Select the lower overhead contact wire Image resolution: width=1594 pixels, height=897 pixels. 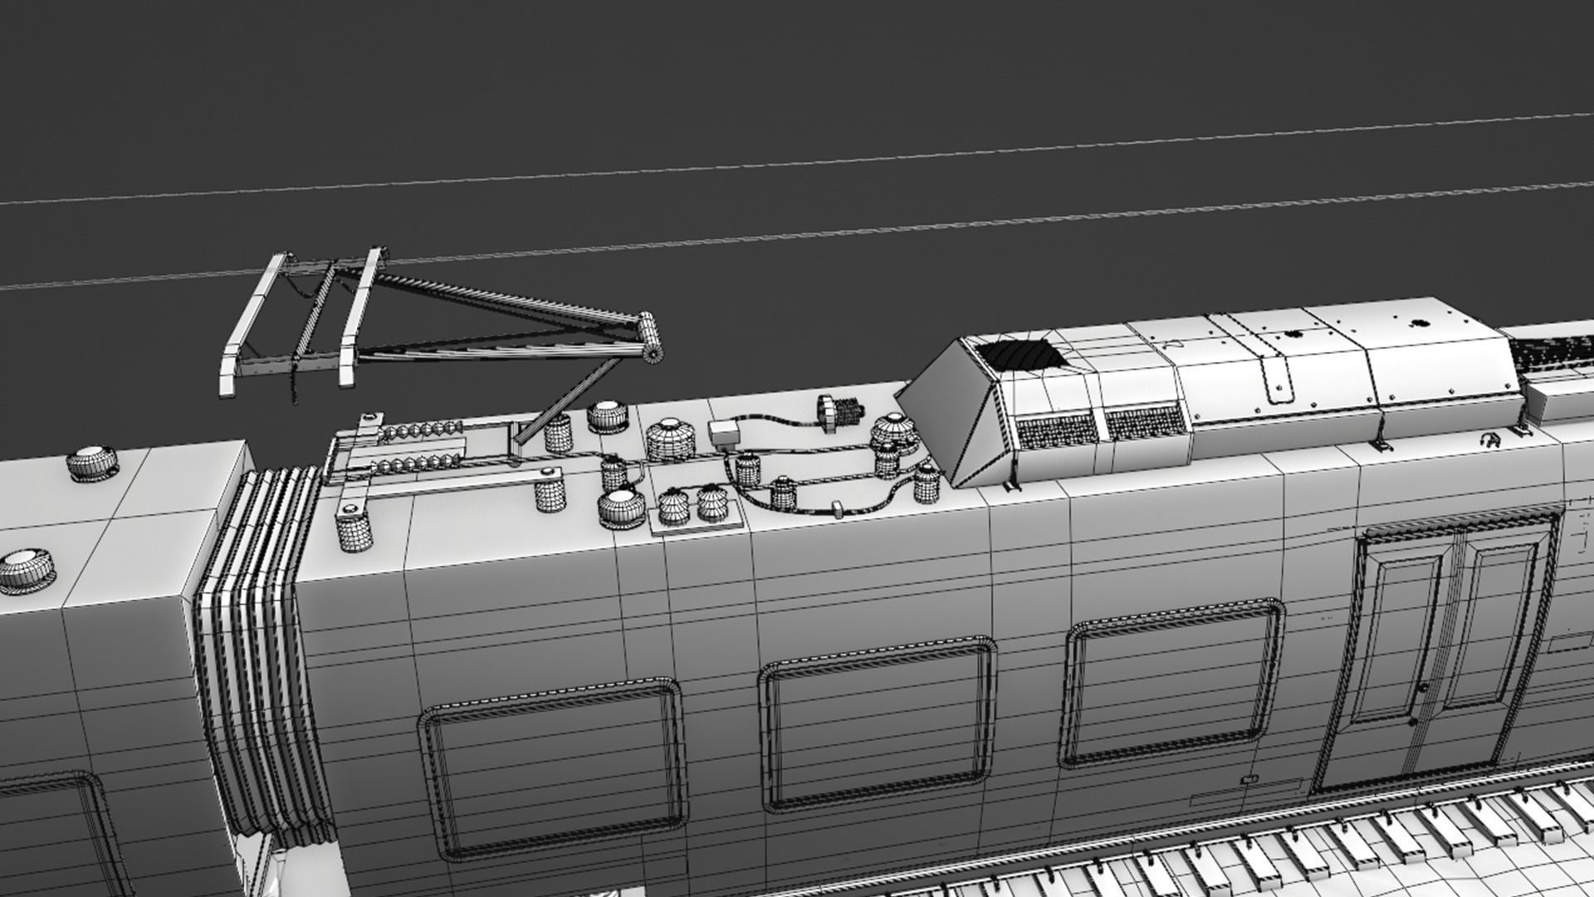coord(830,233)
